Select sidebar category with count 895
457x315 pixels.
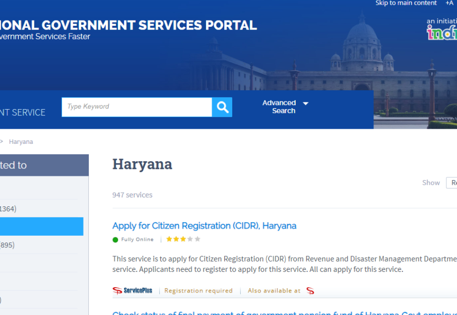pos(7,245)
